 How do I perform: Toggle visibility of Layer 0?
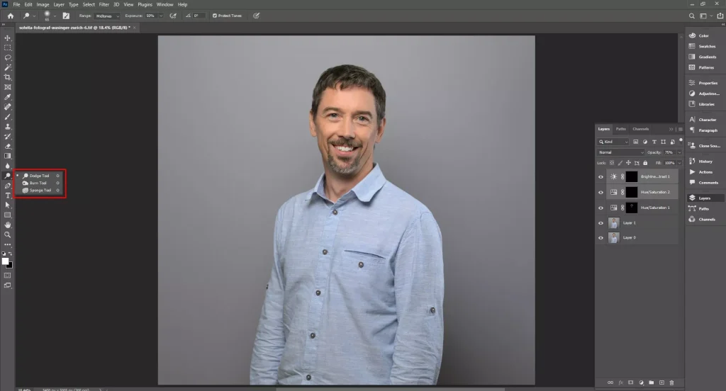[x=601, y=238]
